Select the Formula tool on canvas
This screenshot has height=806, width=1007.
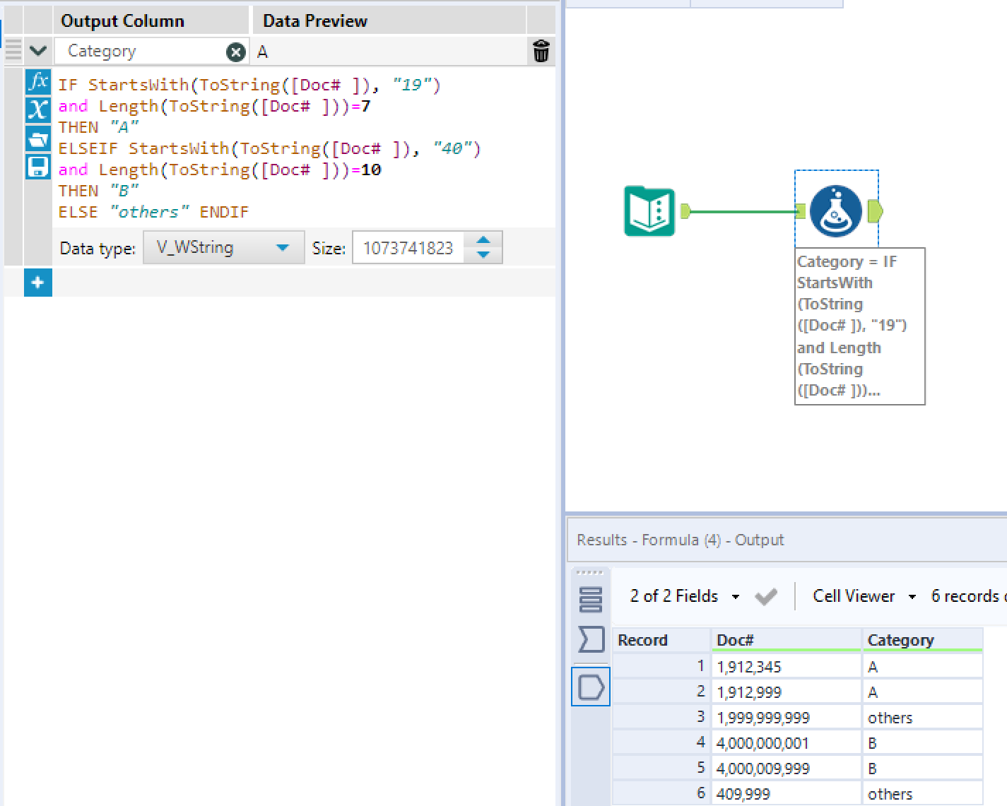[837, 210]
